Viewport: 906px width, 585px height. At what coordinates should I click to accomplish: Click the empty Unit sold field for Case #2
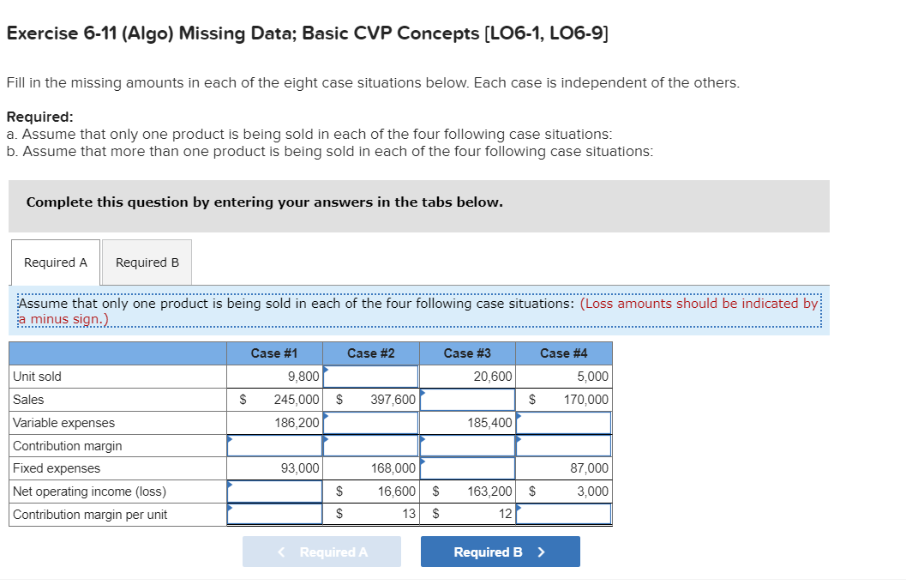point(370,376)
